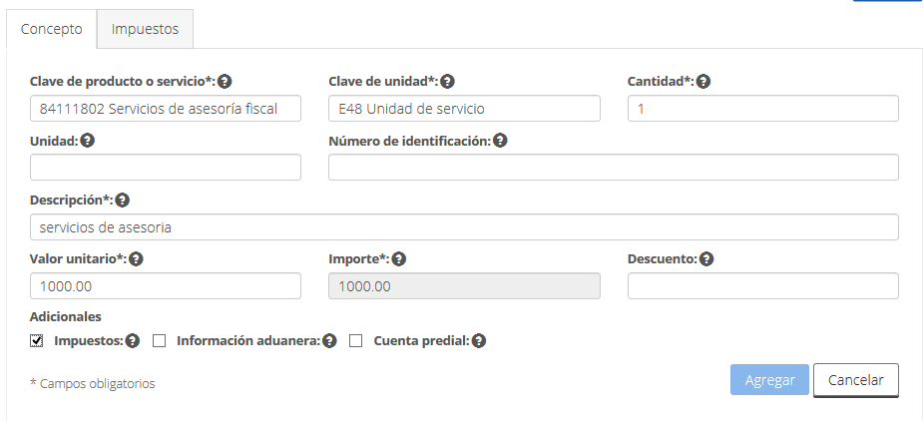Screen dimensions: 923x421
Task: Show help for Valor unitario
Action: pos(136,259)
